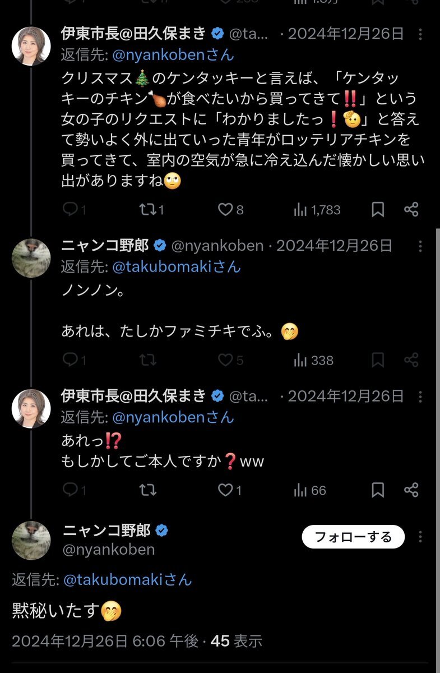This screenshot has height=673, width=440.
Task: Open more options on ニャンコ野郎 ファミチキ tweet
Action: coord(421,246)
